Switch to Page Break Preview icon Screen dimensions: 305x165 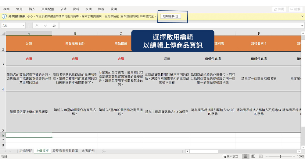pyautogui.click(x=261, y=156)
